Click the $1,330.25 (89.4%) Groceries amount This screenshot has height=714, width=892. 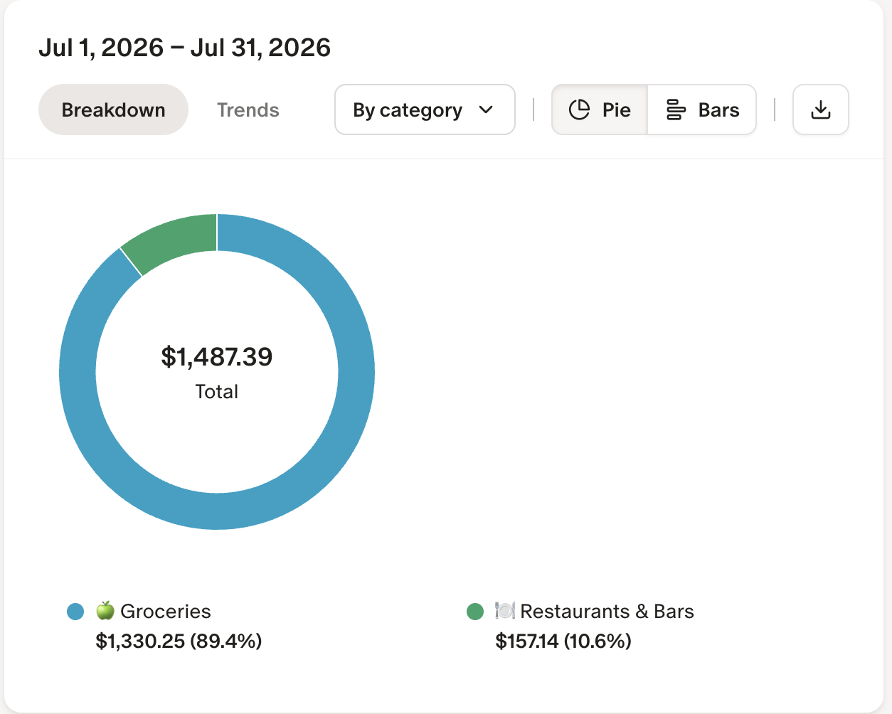click(x=179, y=641)
